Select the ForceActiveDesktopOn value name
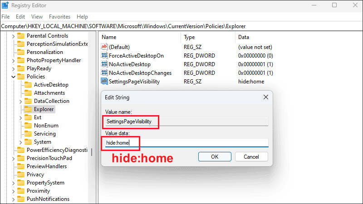This screenshot has width=363, height=204. tap(136, 55)
